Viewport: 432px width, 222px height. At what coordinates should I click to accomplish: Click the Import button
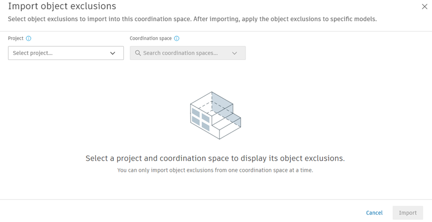pyautogui.click(x=408, y=213)
